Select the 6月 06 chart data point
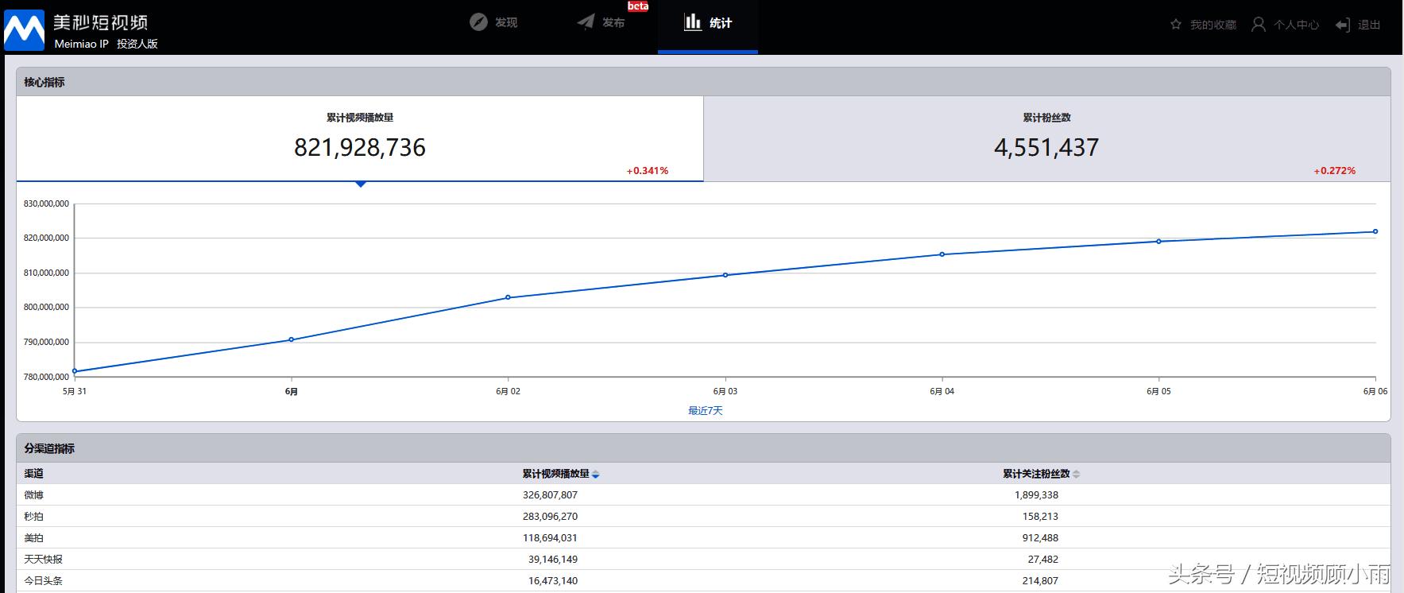Viewport: 1404px width, 593px height. (x=1375, y=232)
